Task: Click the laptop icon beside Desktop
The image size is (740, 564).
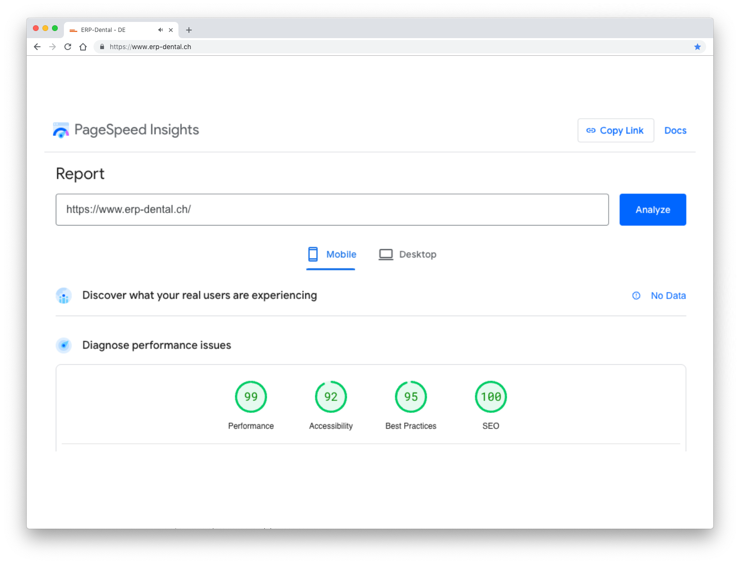Action: (386, 255)
